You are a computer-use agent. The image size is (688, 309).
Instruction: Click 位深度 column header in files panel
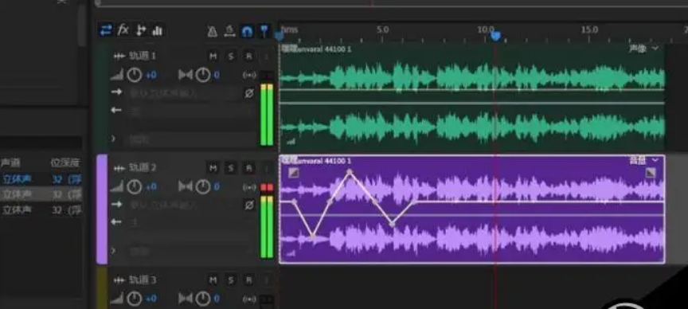click(65, 162)
